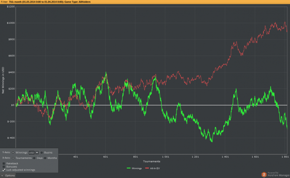Click the $-400 y-axis label
Screen dimensions: 290x178
pyautogui.click(x=11, y=138)
